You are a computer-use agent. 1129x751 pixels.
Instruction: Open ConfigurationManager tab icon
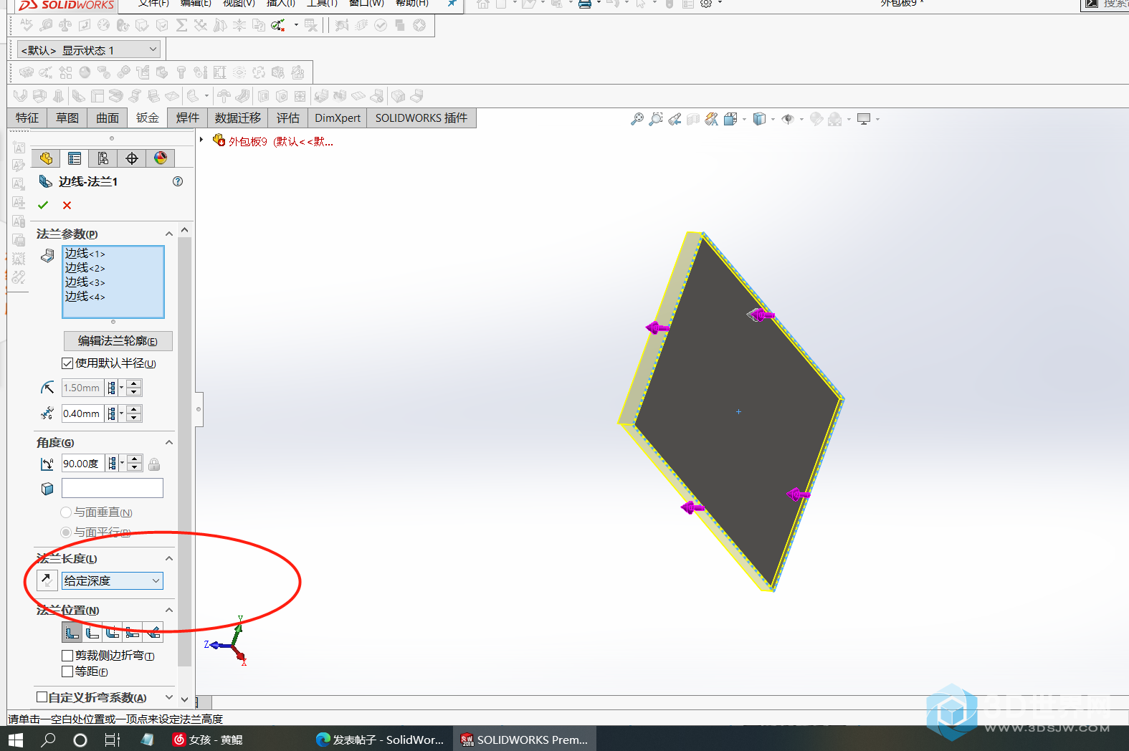point(103,158)
